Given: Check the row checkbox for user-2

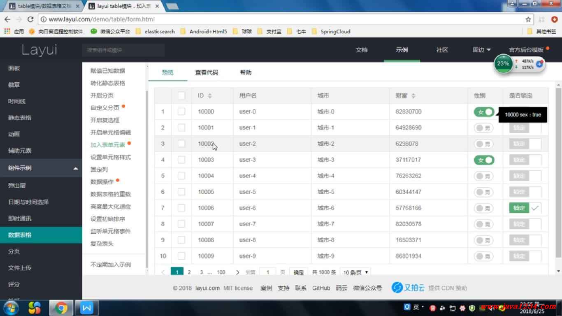Looking at the screenshot, I should point(181,144).
